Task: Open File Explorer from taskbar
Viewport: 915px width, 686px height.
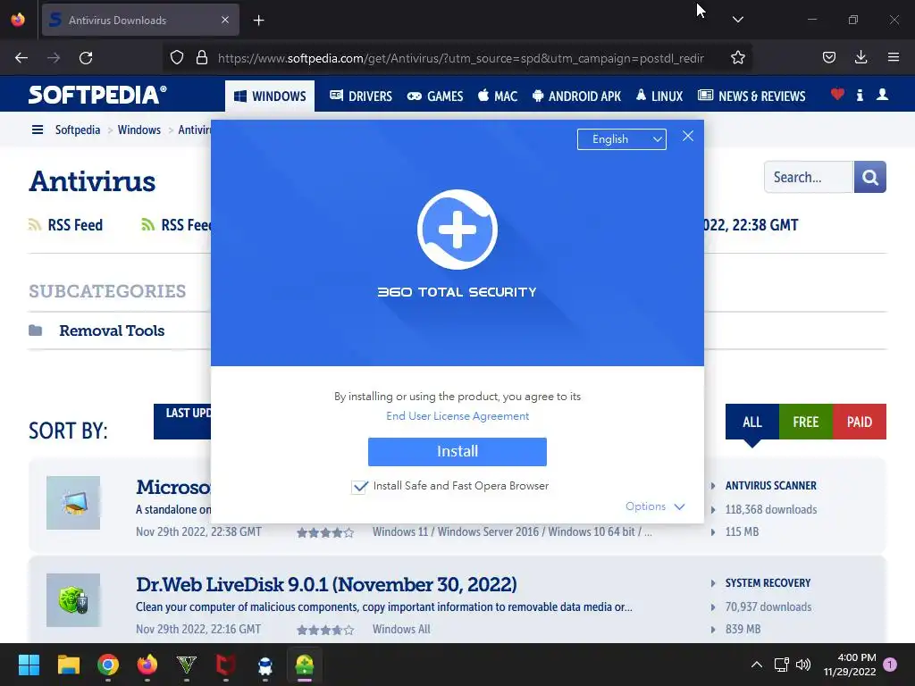Action: pos(68,665)
